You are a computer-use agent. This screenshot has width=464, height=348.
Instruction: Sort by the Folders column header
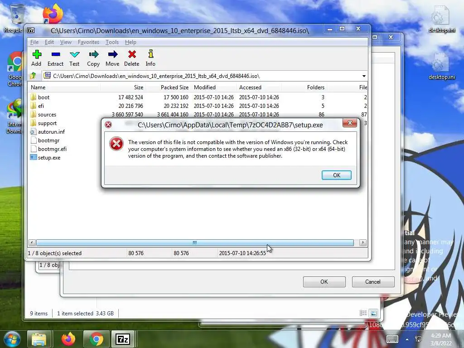point(304,87)
